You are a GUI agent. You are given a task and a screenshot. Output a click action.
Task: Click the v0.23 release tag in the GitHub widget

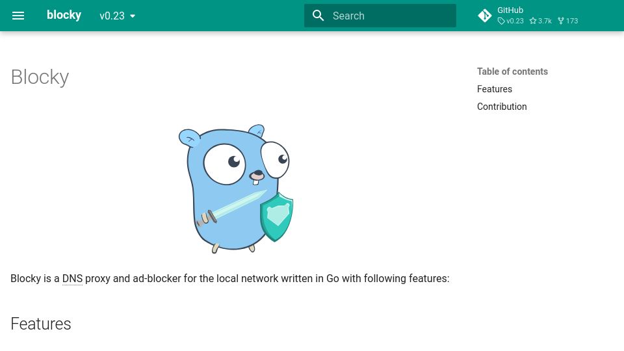511,21
